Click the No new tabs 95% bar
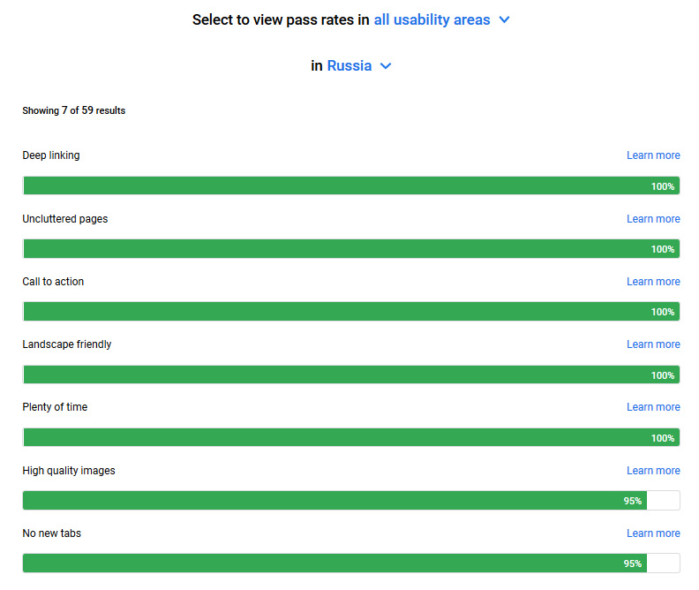699x590 pixels. point(351,564)
